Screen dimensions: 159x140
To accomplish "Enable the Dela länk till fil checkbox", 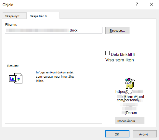I will [x=107, y=53].
